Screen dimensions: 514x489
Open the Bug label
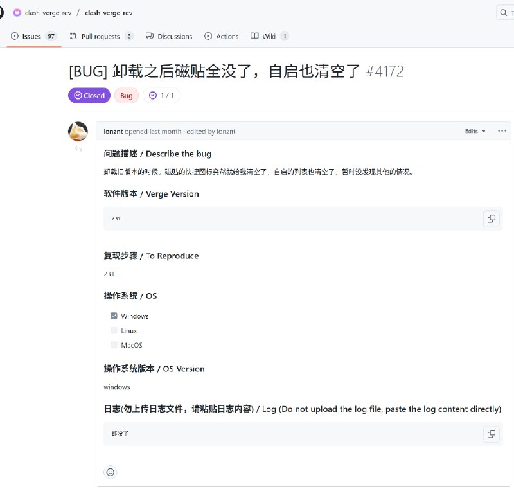126,95
